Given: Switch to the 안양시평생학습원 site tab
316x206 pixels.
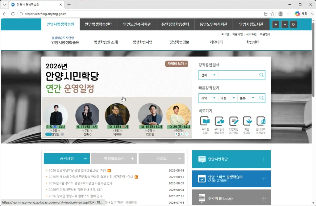Looking at the screenshot, I should click(60, 24).
